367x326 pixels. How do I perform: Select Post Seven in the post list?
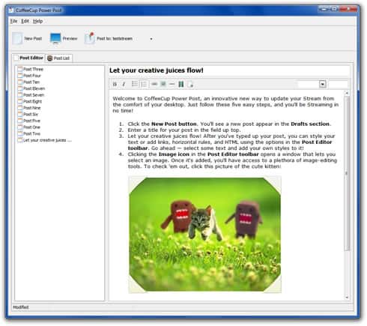[x=31, y=95]
